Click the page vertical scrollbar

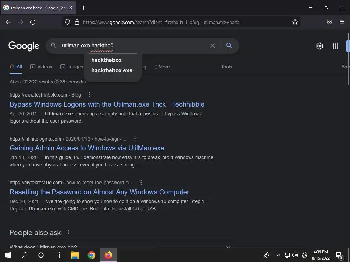(348, 59)
